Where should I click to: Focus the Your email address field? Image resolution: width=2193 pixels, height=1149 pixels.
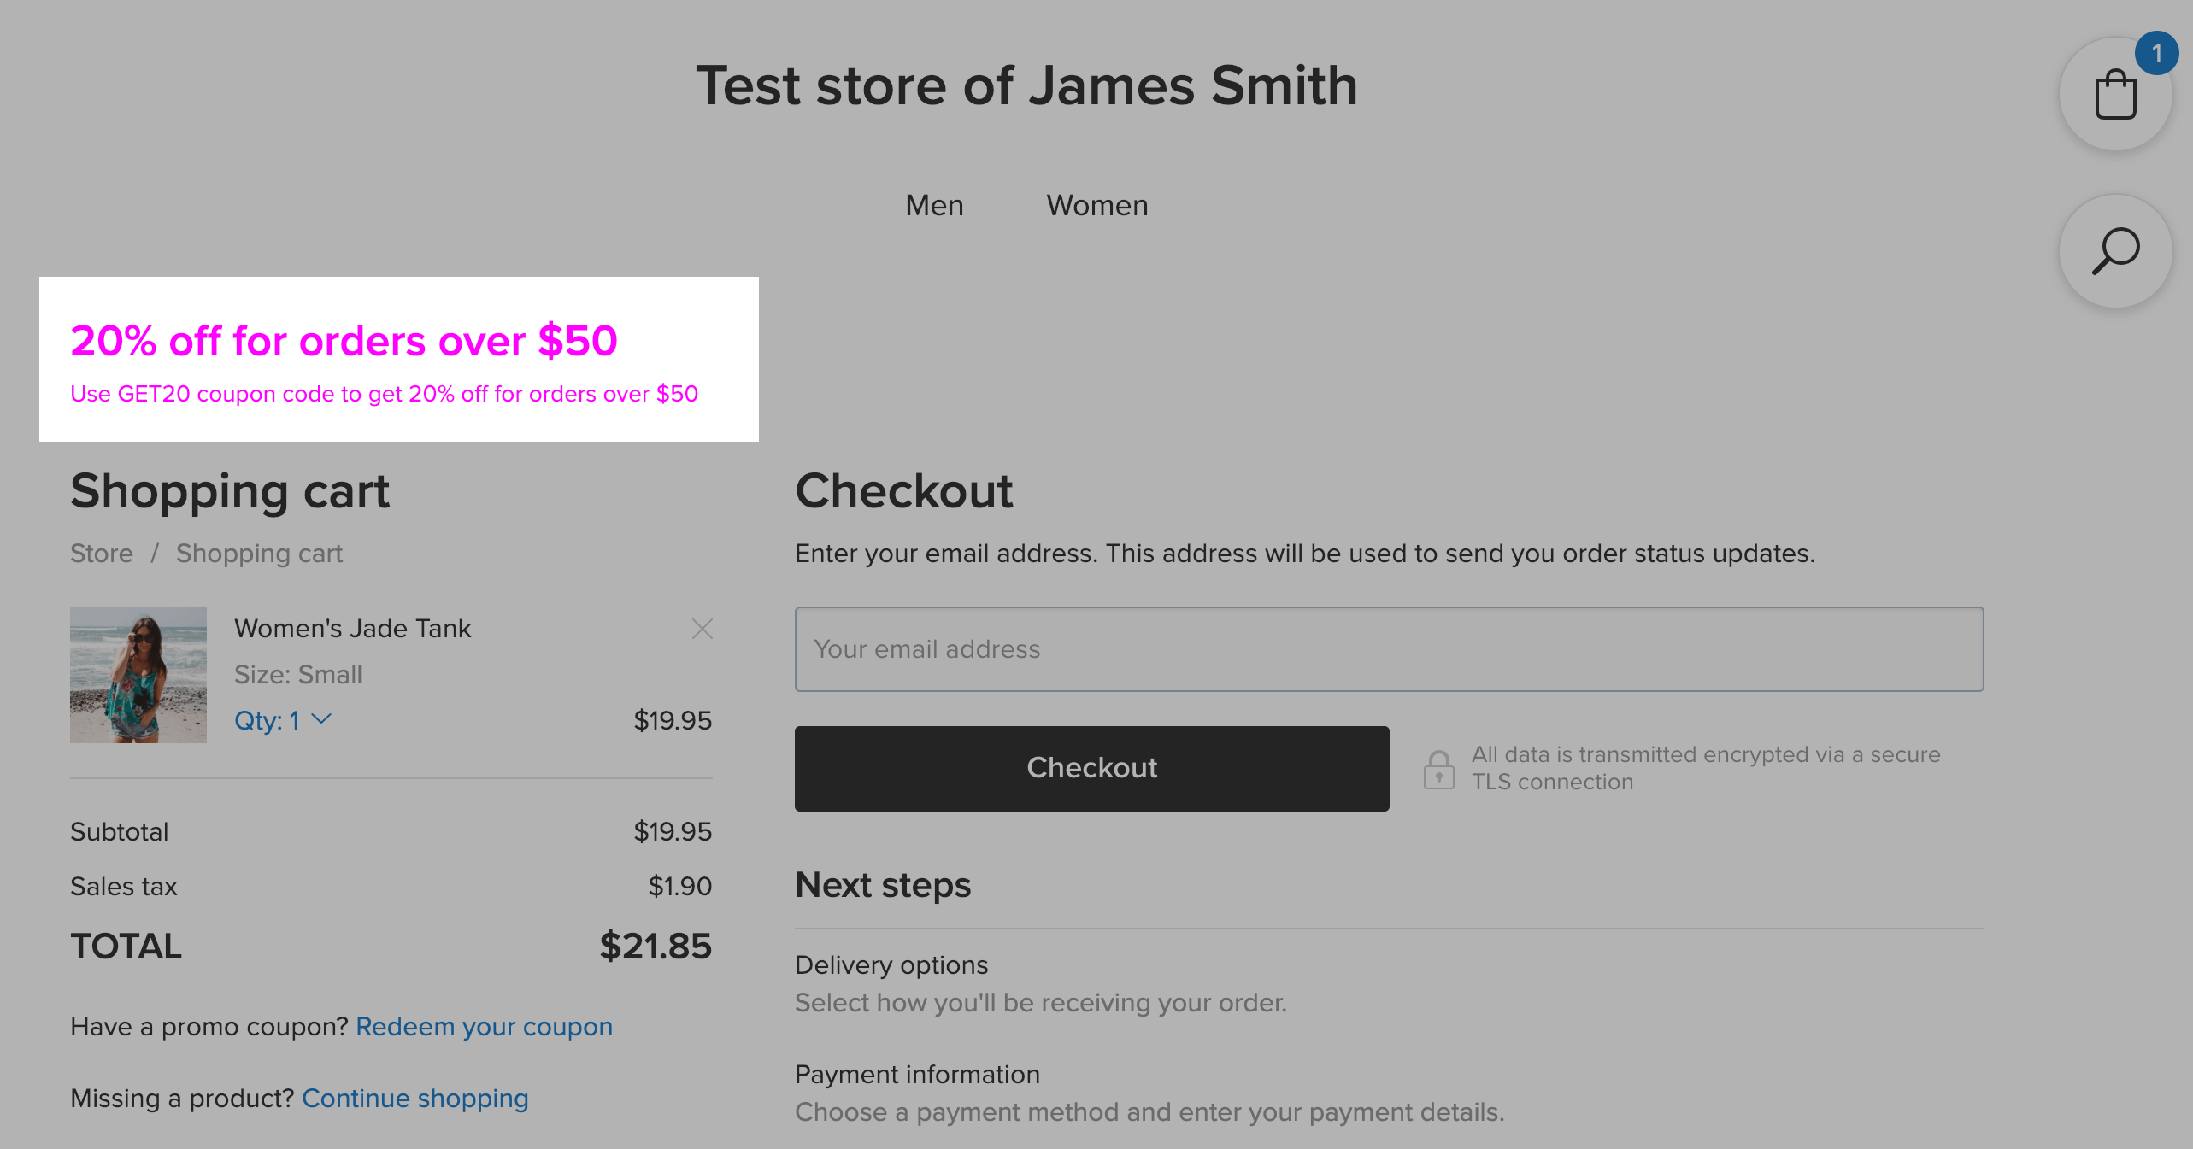1389,649
